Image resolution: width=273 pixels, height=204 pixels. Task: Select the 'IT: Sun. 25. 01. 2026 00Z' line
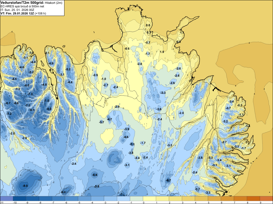point(17,10)
